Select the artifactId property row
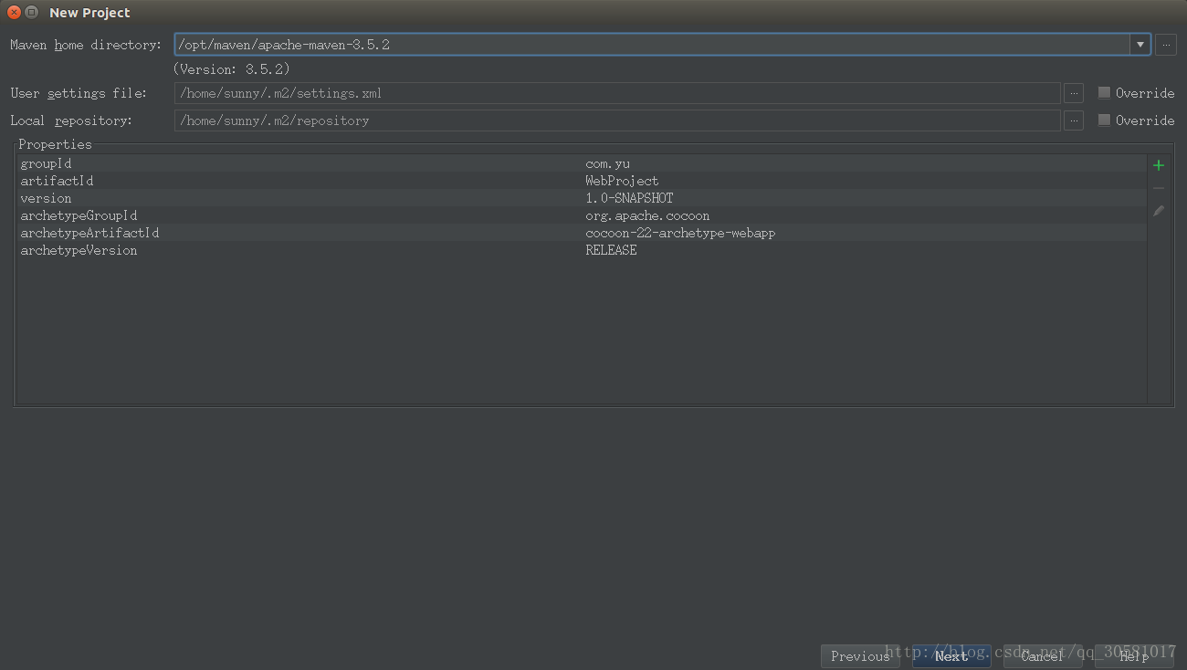The height and width of the screenshot is (670, 1187). (x=582, y=181)
